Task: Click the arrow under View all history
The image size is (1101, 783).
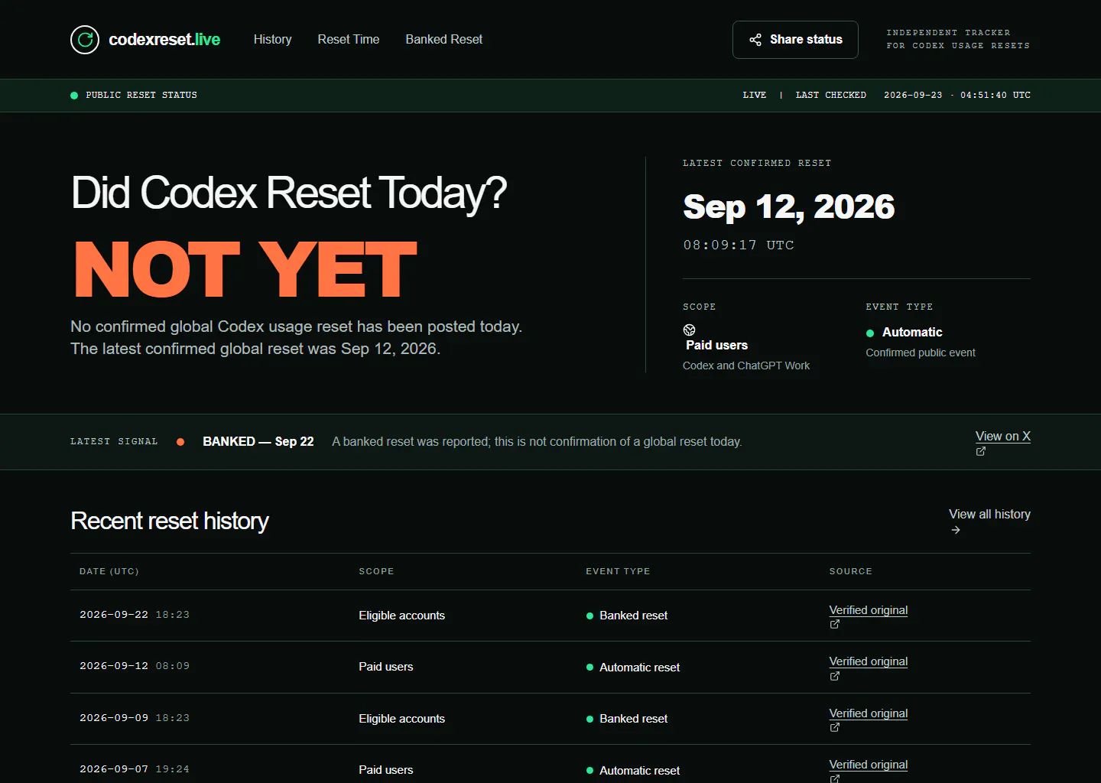Action: click(955, 530)
